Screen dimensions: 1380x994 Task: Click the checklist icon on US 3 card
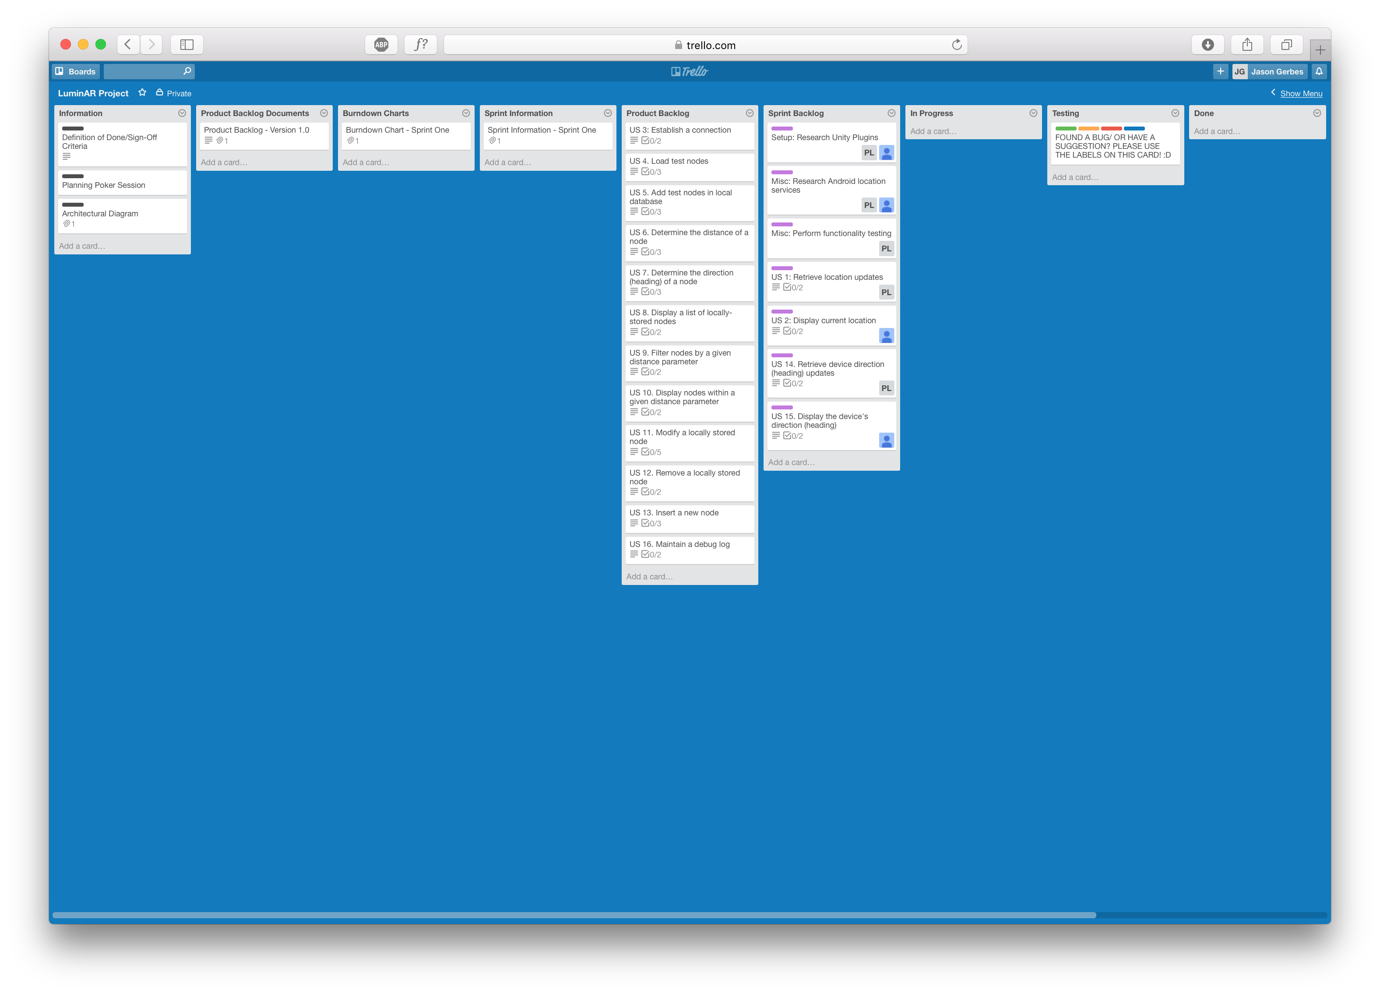[645, 141]
